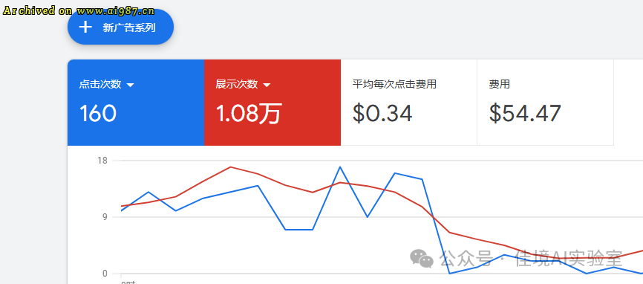Select the 平均每次点击费用 metric card
Screen dimensions: 643x284
(x=409, y=103)
